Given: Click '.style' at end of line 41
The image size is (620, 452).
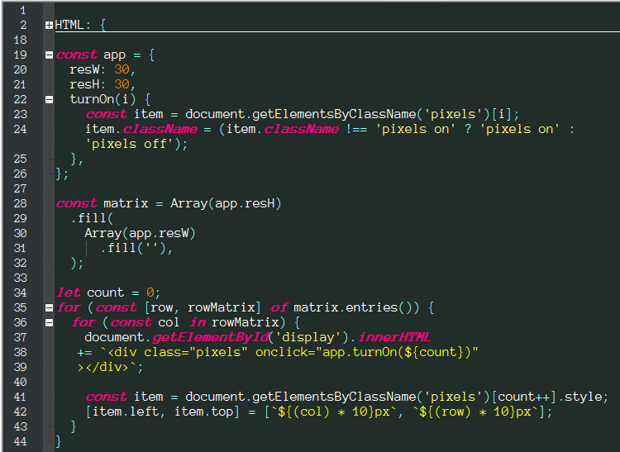Looking at the screenshot, I should pos(579,397).
